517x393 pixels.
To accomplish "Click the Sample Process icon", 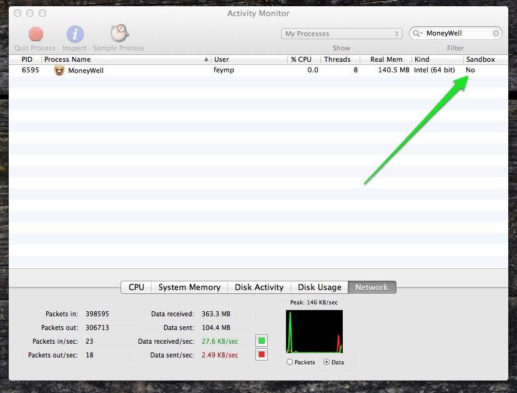I will point(119,34).
